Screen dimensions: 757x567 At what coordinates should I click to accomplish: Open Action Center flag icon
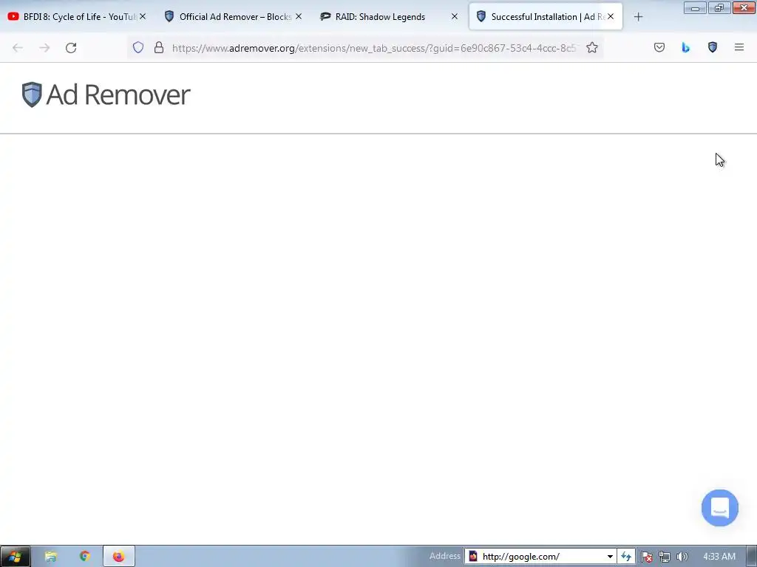[x=647, y=557]
